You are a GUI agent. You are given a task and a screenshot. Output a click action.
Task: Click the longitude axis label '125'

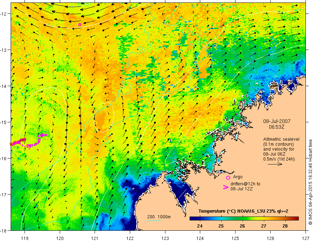pyautogui.click(x=235, y=238)
